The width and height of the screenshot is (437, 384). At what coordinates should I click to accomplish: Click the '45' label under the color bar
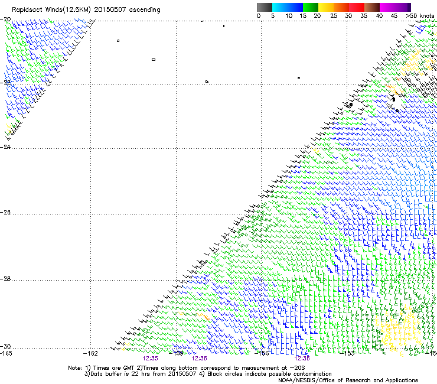click(394, 16)
